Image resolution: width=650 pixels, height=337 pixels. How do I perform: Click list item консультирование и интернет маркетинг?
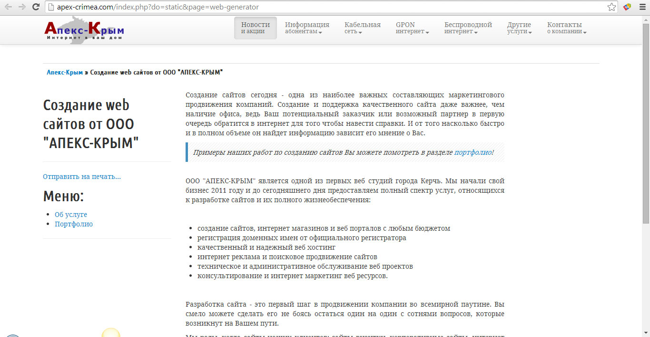pos(293,276)
